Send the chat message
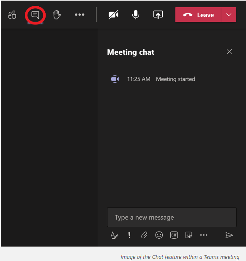246x261 pixels. coord(229,235)
